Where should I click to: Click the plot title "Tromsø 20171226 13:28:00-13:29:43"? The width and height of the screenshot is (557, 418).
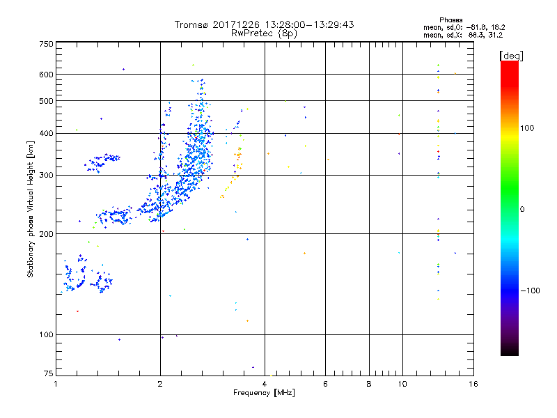coord(264,24)
